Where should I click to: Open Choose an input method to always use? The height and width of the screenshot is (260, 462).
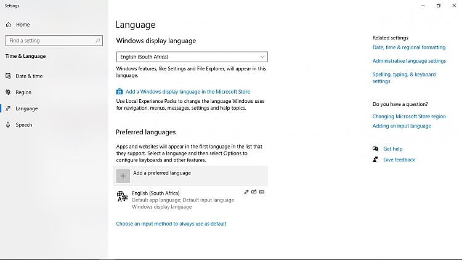pyautogui.click(x=171, y=224)
